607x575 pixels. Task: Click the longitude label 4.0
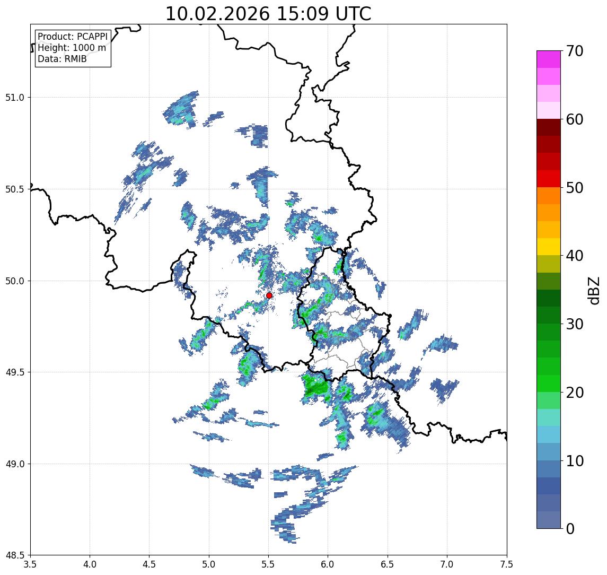[x=90, y=564]
